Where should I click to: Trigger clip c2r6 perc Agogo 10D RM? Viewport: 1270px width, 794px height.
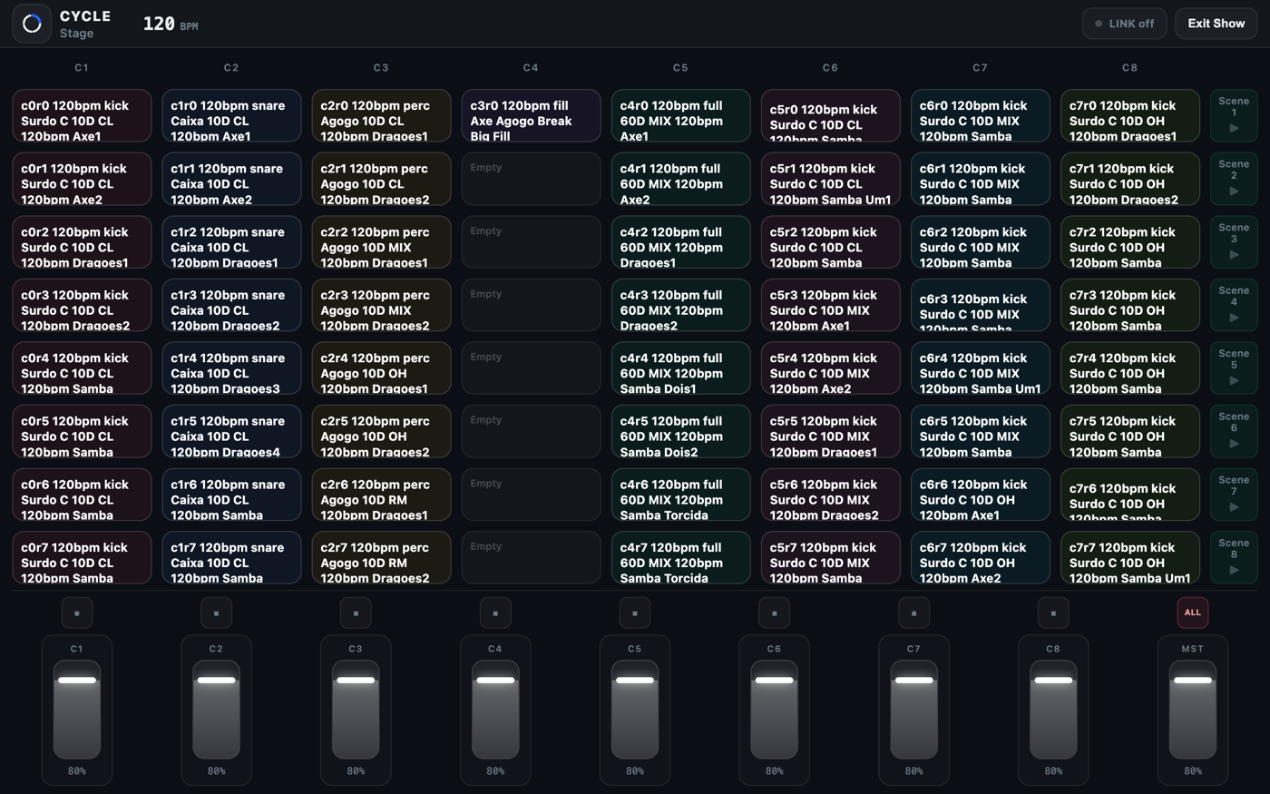pos(381,495)
